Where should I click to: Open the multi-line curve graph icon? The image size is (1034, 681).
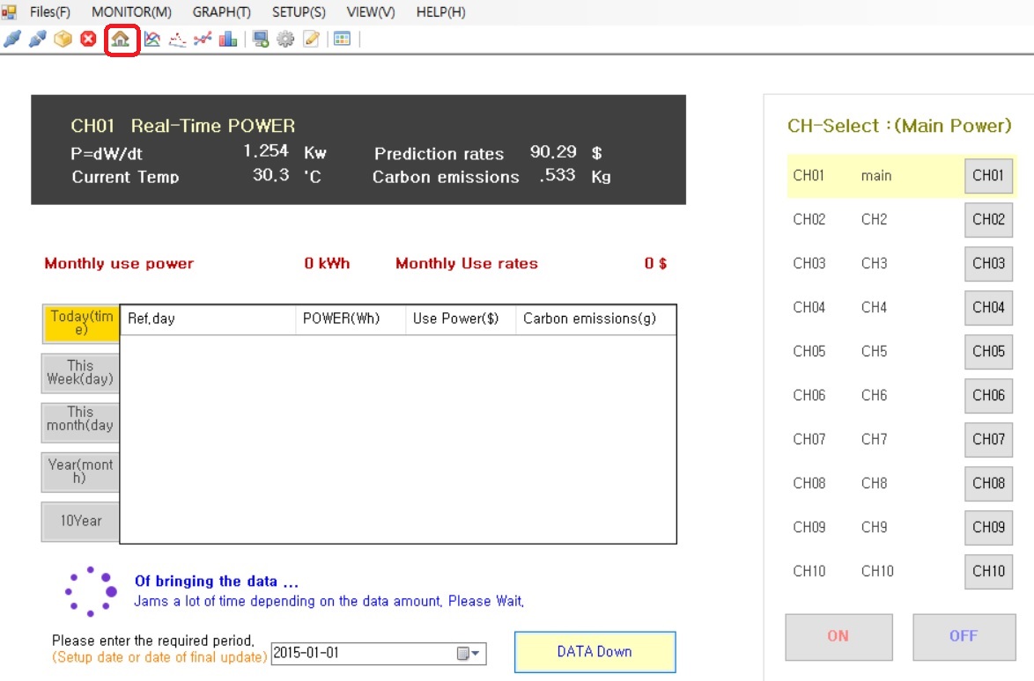tap(152, 40)
